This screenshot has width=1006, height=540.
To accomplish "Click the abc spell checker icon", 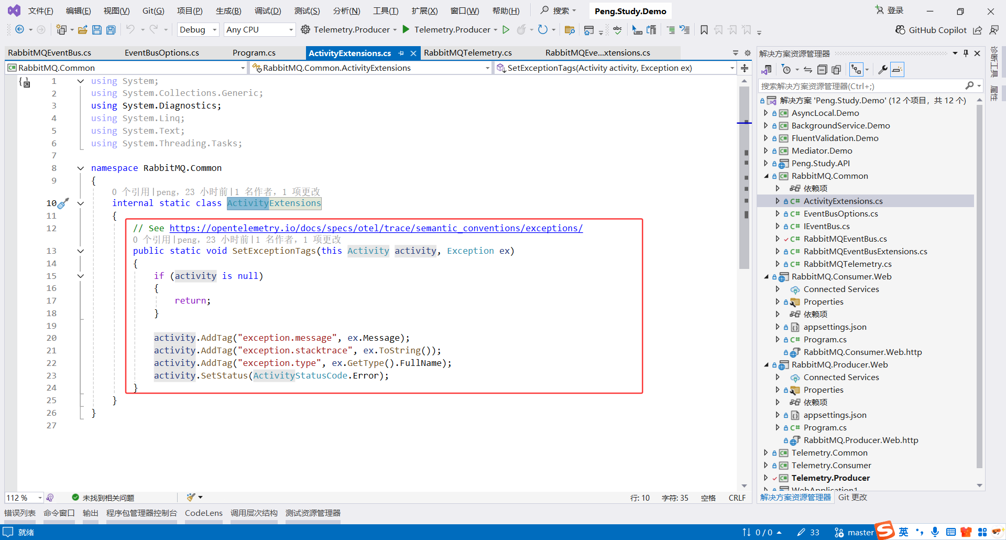I will [x=618, y=30].
